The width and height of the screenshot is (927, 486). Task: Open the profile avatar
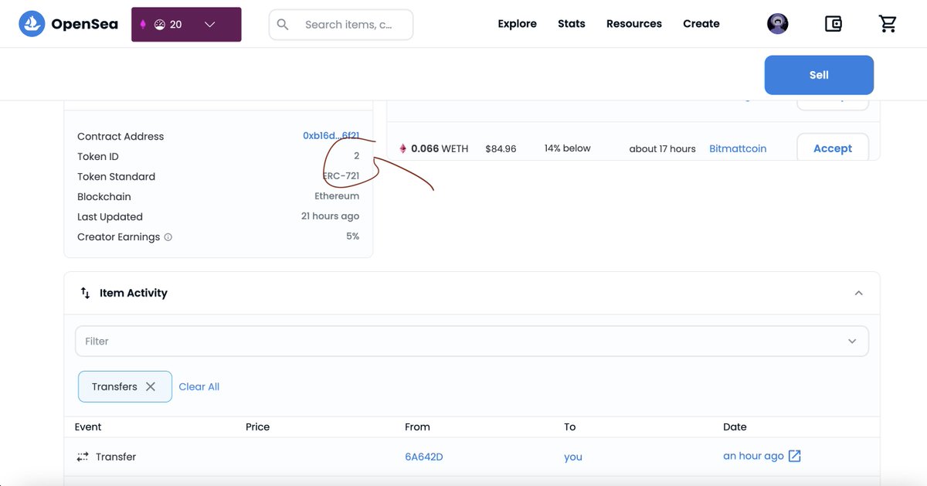click(x=778, y=24)
